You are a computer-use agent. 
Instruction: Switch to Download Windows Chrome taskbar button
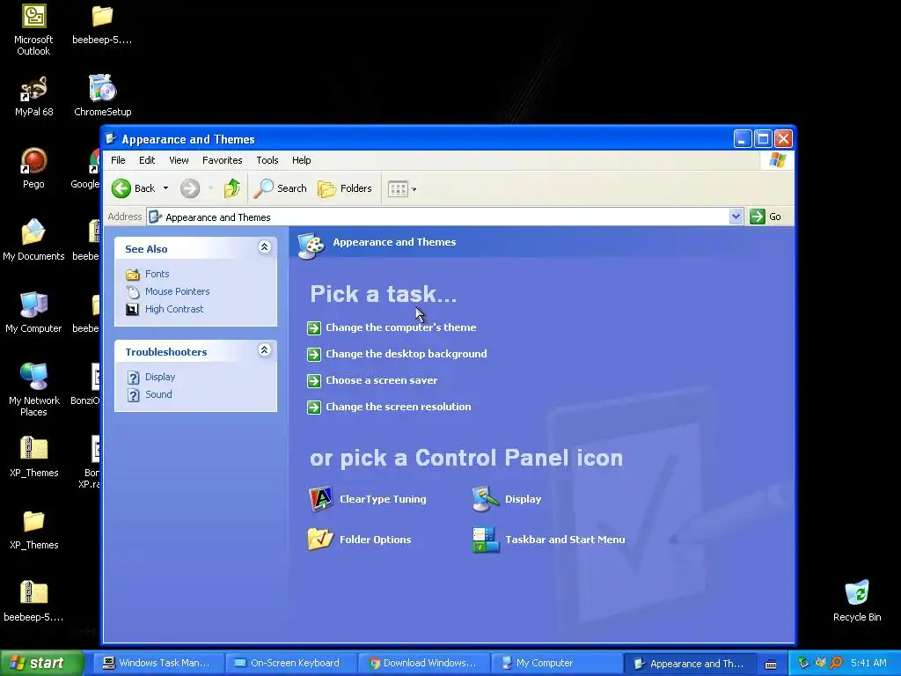[x=423, y=664]
